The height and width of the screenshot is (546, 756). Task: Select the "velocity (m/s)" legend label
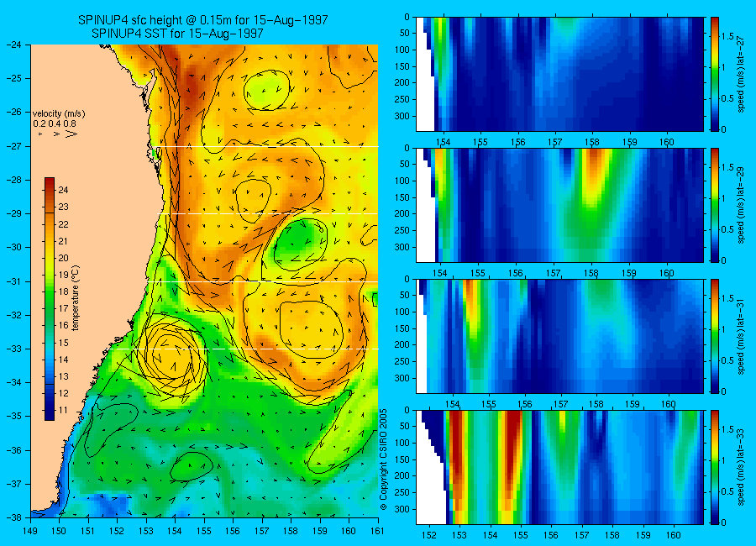[x=59, y=114]
